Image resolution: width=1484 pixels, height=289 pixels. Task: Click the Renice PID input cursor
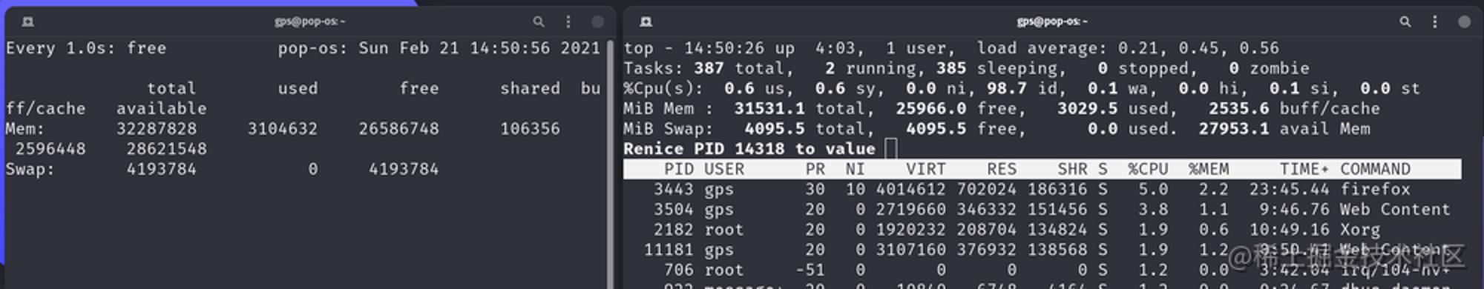[891, 149]
